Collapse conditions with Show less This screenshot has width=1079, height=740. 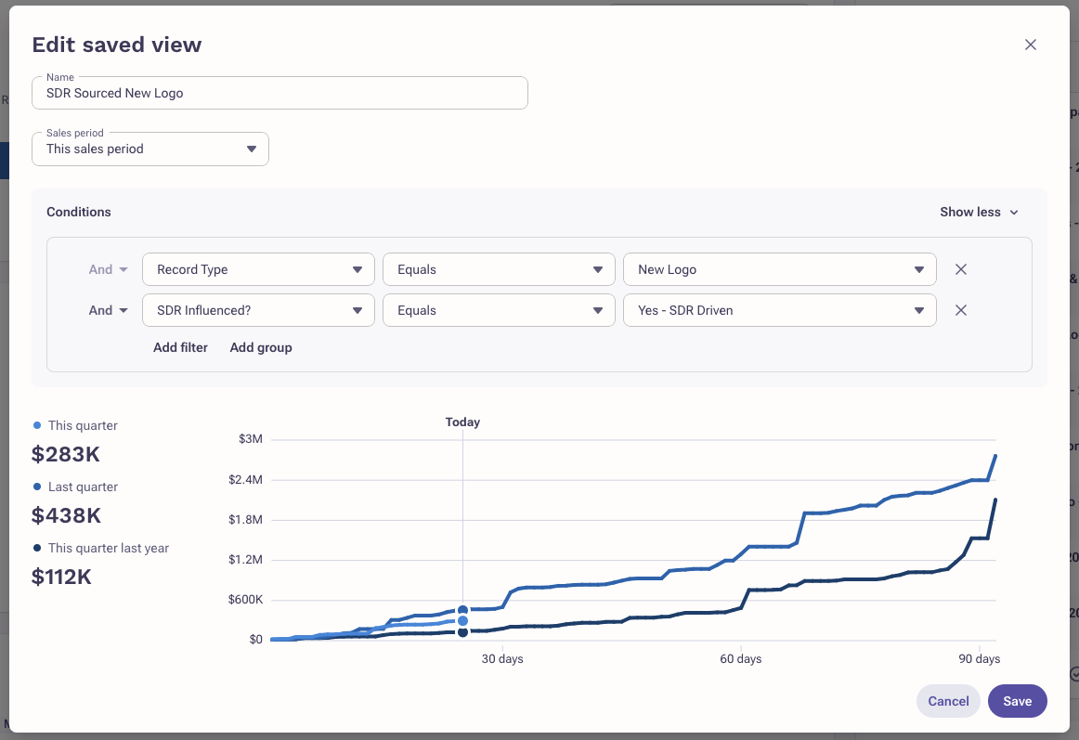[x=979, y=212]
